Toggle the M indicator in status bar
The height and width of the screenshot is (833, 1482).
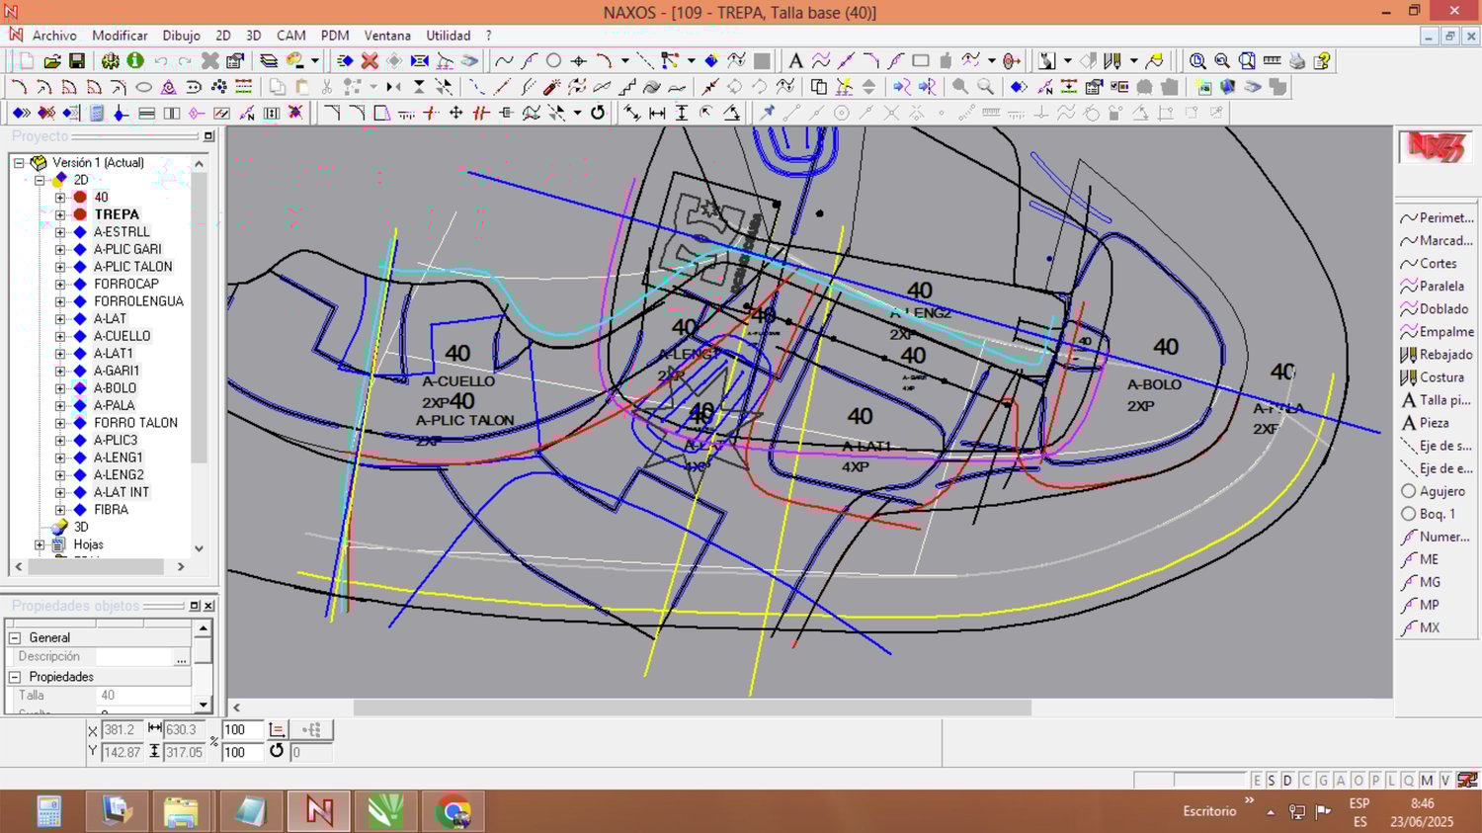pyautogui.click(x=1427, y=781)
